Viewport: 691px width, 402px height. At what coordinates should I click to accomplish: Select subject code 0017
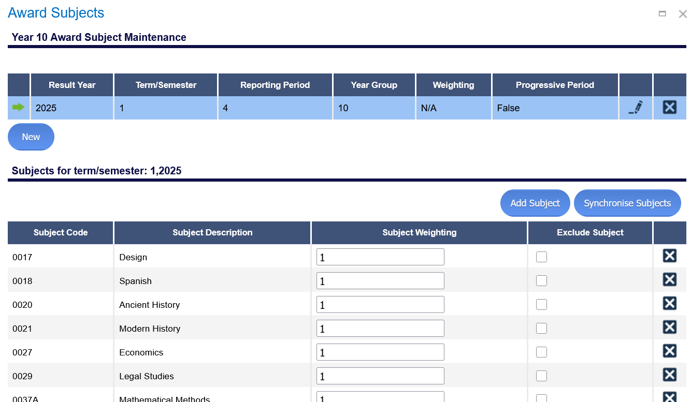[x=61, y=257]
